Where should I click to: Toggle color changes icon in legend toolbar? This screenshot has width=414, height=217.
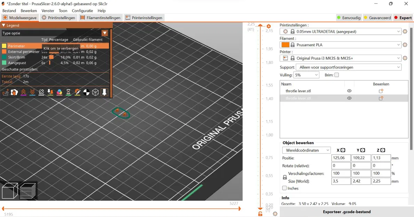coord(59,92)
